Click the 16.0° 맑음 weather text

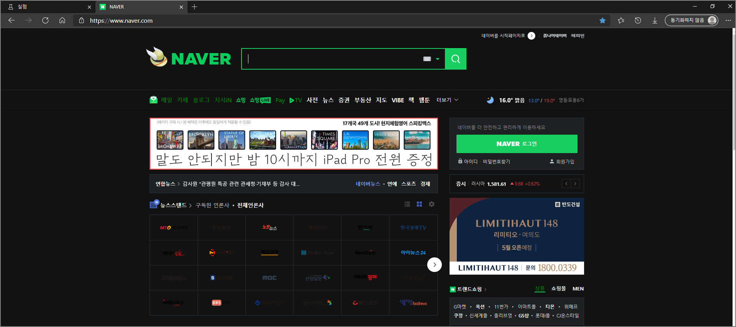pos(512,100)
